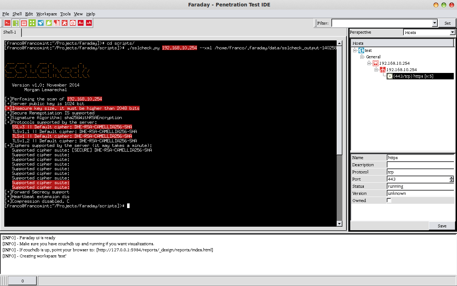Viewport: 457px width, 286px height.
Task: Select the (443/tcp) https [v:5] service
Action: 413,76
